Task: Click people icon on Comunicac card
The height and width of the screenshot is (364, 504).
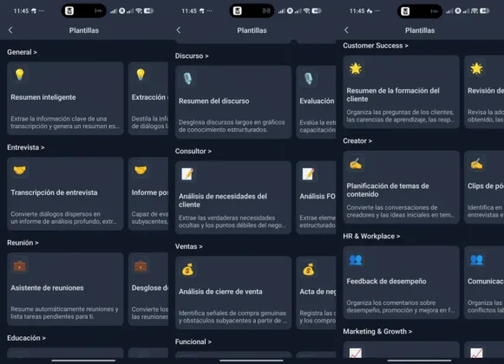Action: [476, 259]
